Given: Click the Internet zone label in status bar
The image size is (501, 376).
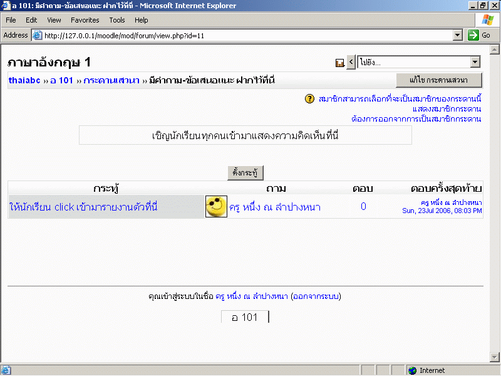Looking at the screenshot, I should pyautogui.click(x=432, y=370).
